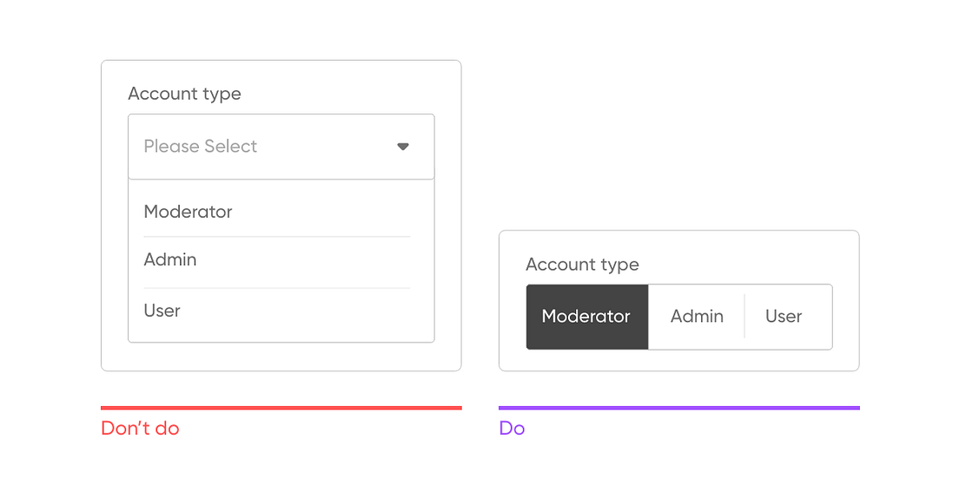Screen dimensions: 959x484
Task: Click the divider between Admin and User segments
Action: coord(744,317)
